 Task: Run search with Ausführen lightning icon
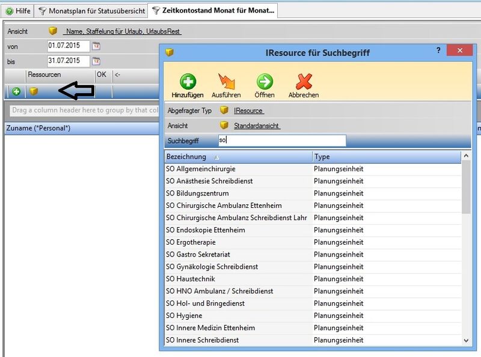(x=226, y=82)
